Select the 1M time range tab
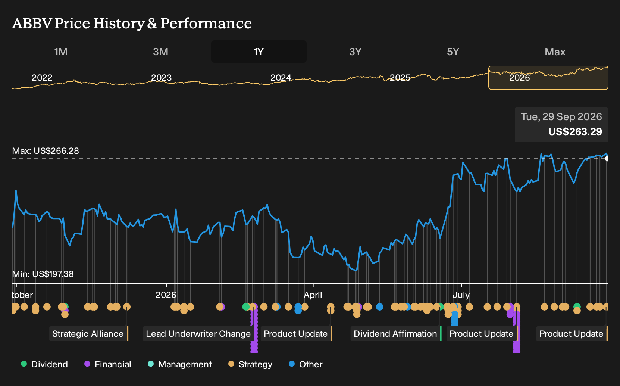Screen dimensions: 620x386 coord(61,52)
